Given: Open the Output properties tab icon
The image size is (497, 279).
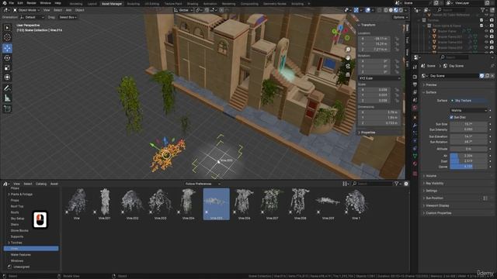Looking at the screenshot, I should click(x=415, y=84).
